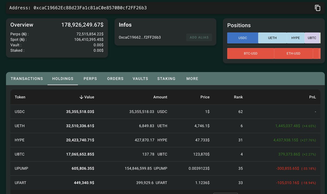Image resolution: width=327 pixels, height=194 pixels.
Task: Go to the Staking tab
Action: [166, 78]
